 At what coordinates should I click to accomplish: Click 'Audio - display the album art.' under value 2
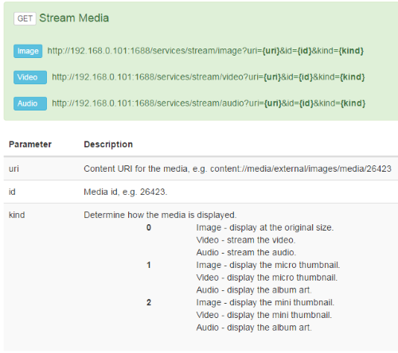click(x=254, y=328)
